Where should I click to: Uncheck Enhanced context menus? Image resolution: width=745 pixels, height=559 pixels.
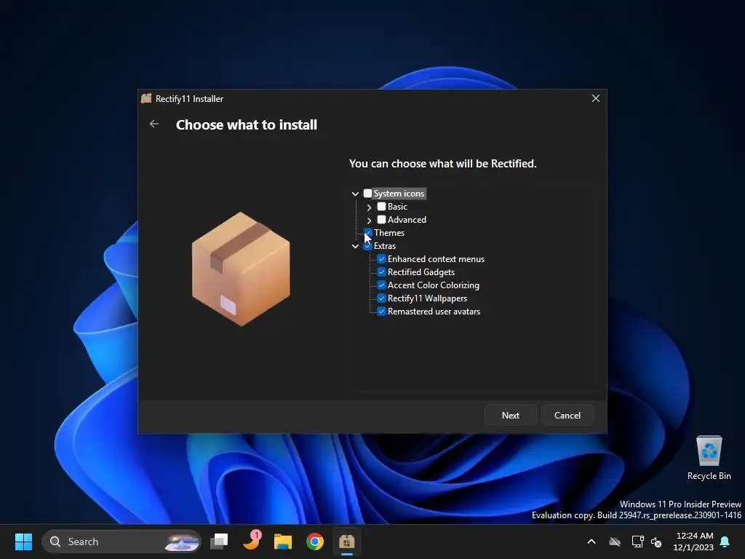(x=381, y=259)
